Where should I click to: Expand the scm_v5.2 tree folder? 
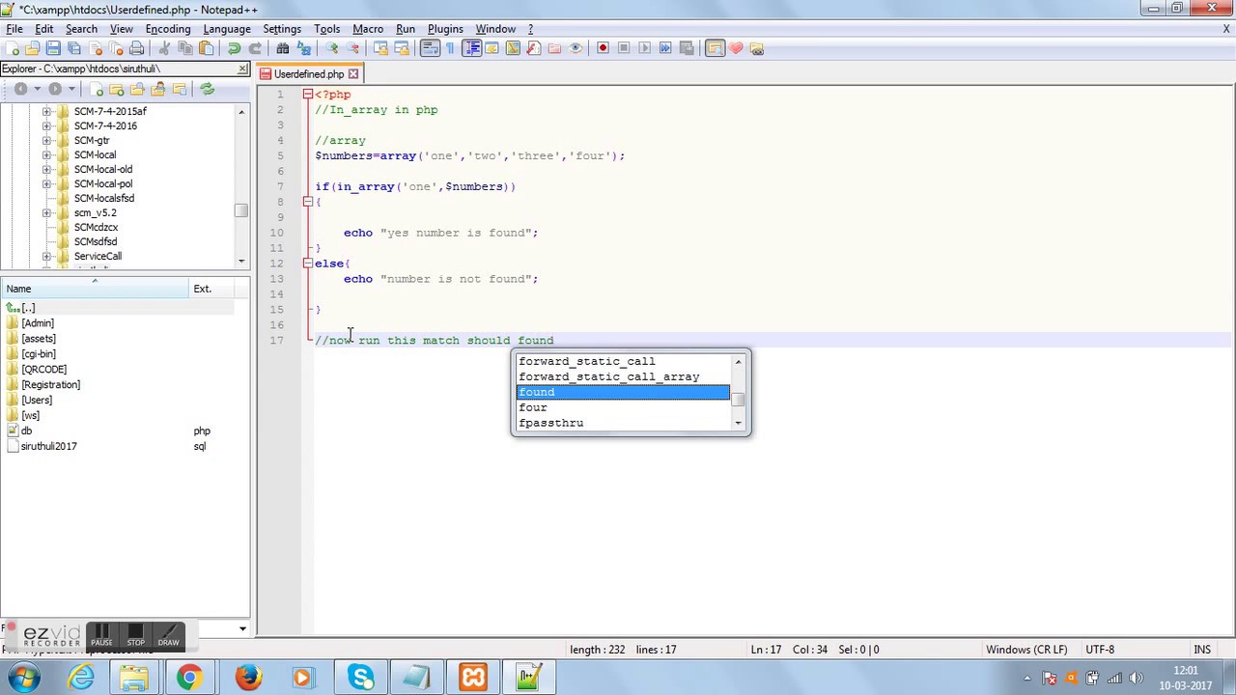(x=46, y=212)
